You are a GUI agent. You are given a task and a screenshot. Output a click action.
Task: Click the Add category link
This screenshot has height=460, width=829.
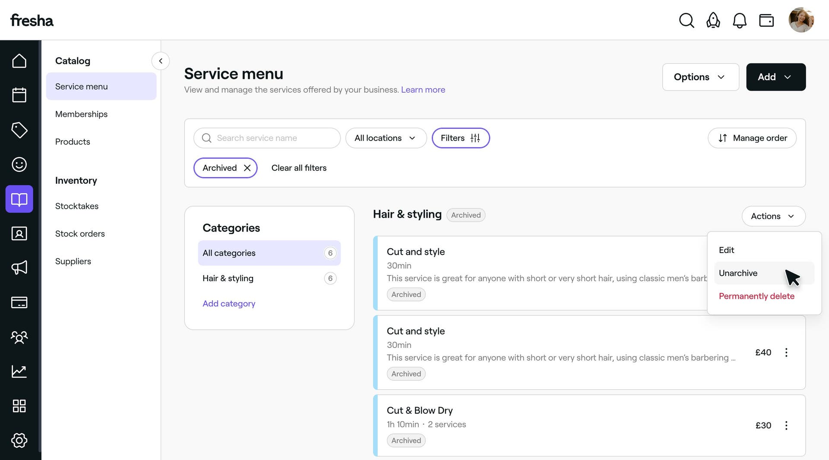(x=229, y=304)
